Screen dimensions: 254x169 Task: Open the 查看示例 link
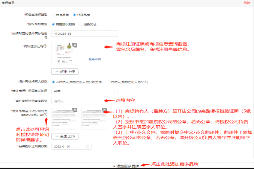(94, 59)
